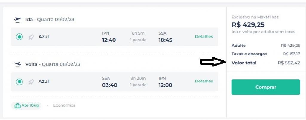The width and height of the screenshot is (306, 120).
Task: Pin the return Azul 03:40 flight
Action: (31, 82)
